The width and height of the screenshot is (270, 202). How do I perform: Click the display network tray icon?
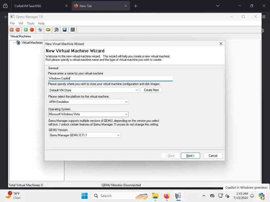point(221,196)
